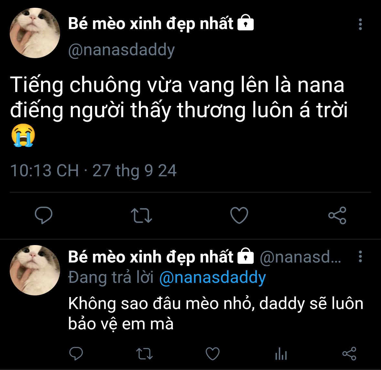This screenshot has width=381, height=370.
Task: Open blue @nanasdaddy mention link
Action: point(213,277)
